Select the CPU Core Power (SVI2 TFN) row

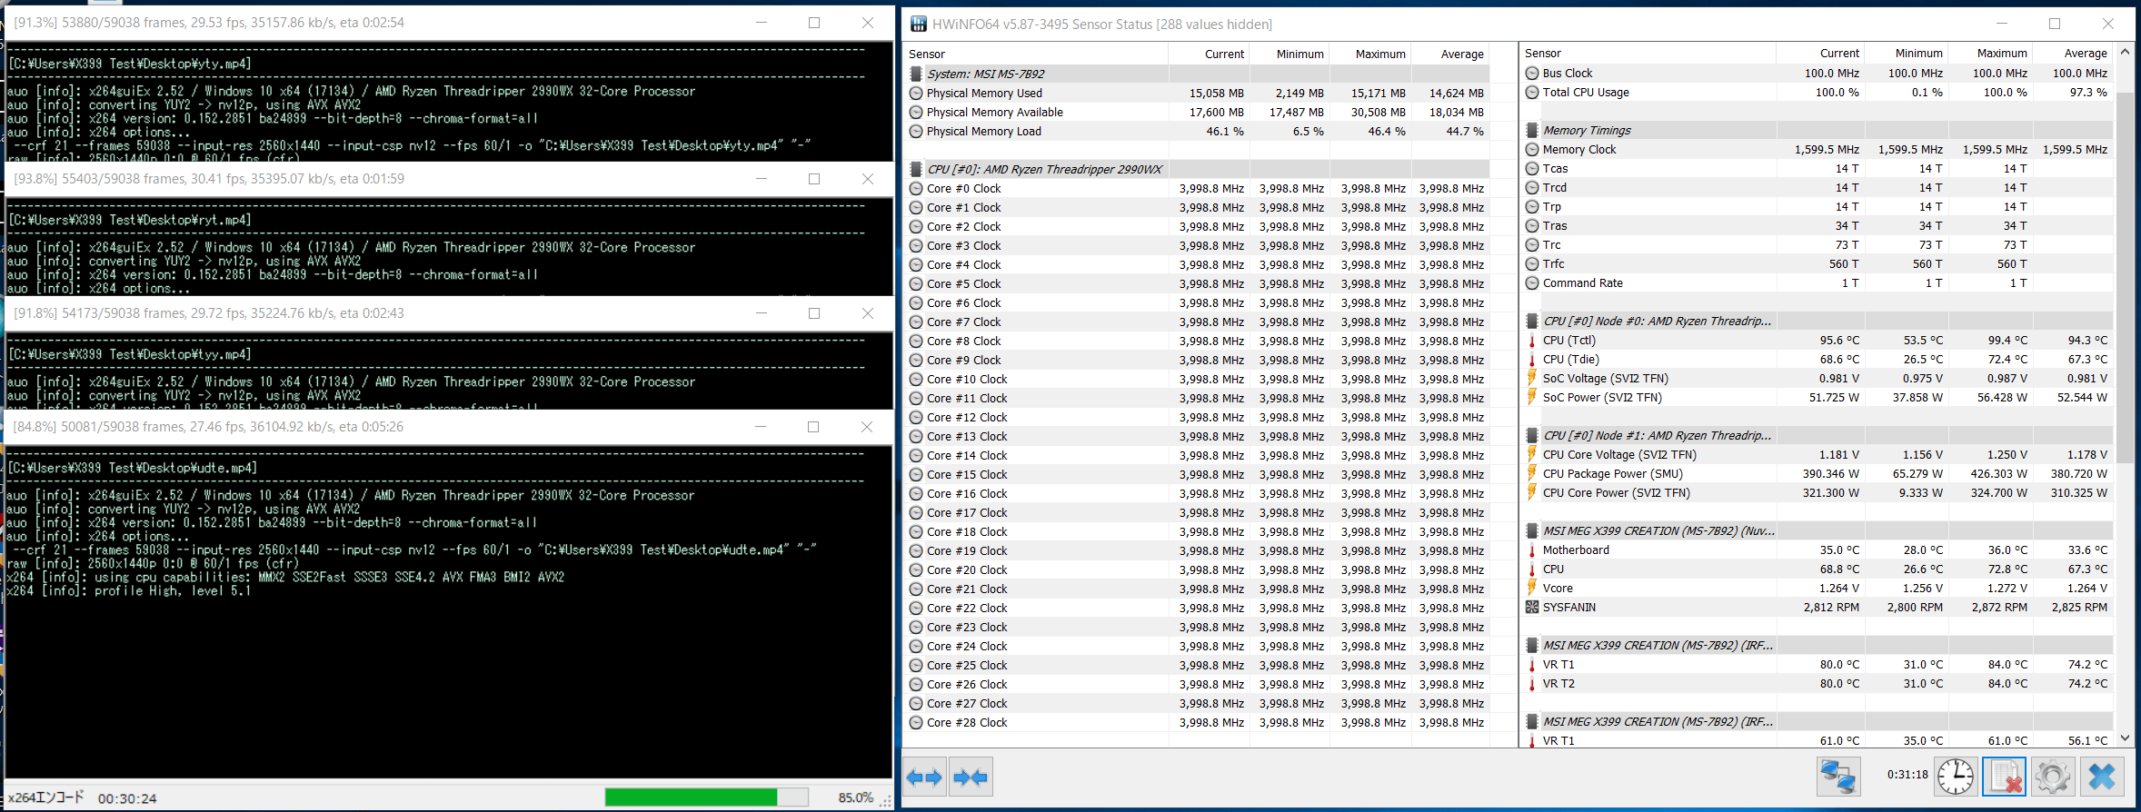pyautogui.click(x=1817, y=492)
